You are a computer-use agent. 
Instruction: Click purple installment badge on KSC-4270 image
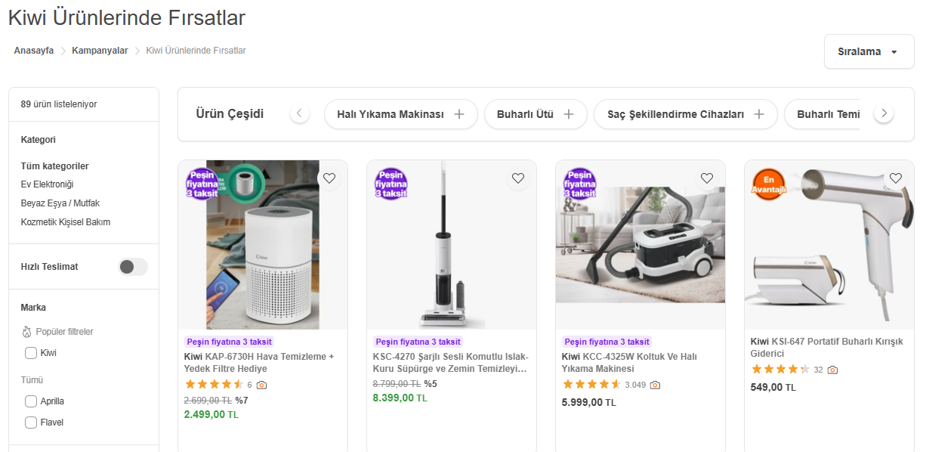391,184
